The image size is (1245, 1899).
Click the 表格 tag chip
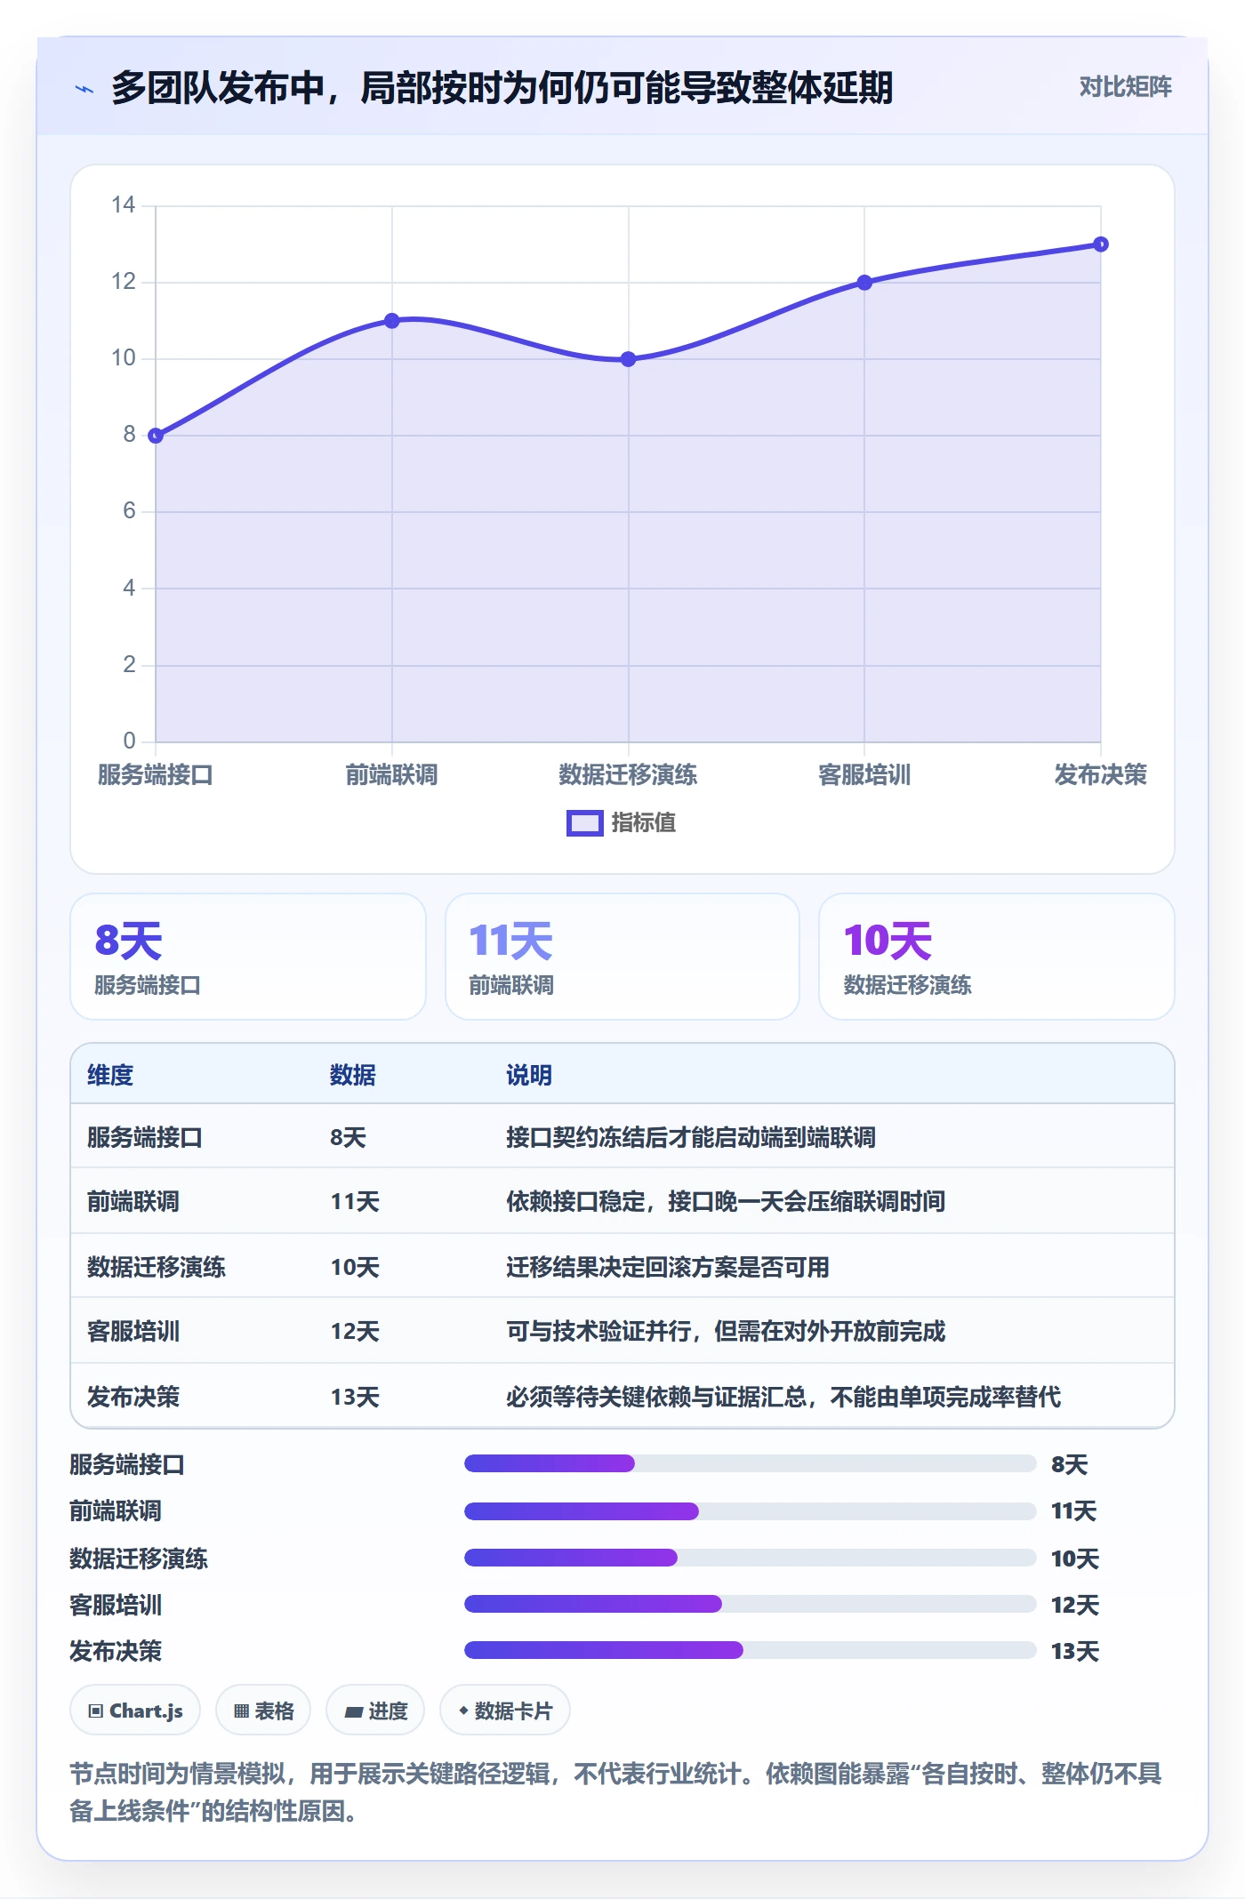(x=263, y=1711)
